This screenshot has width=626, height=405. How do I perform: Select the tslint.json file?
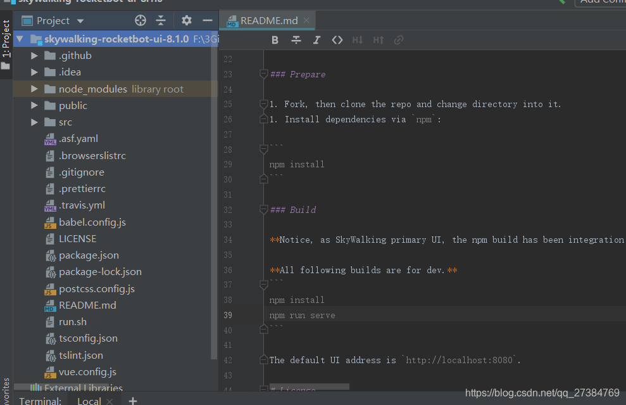click(x=81, y=356)
